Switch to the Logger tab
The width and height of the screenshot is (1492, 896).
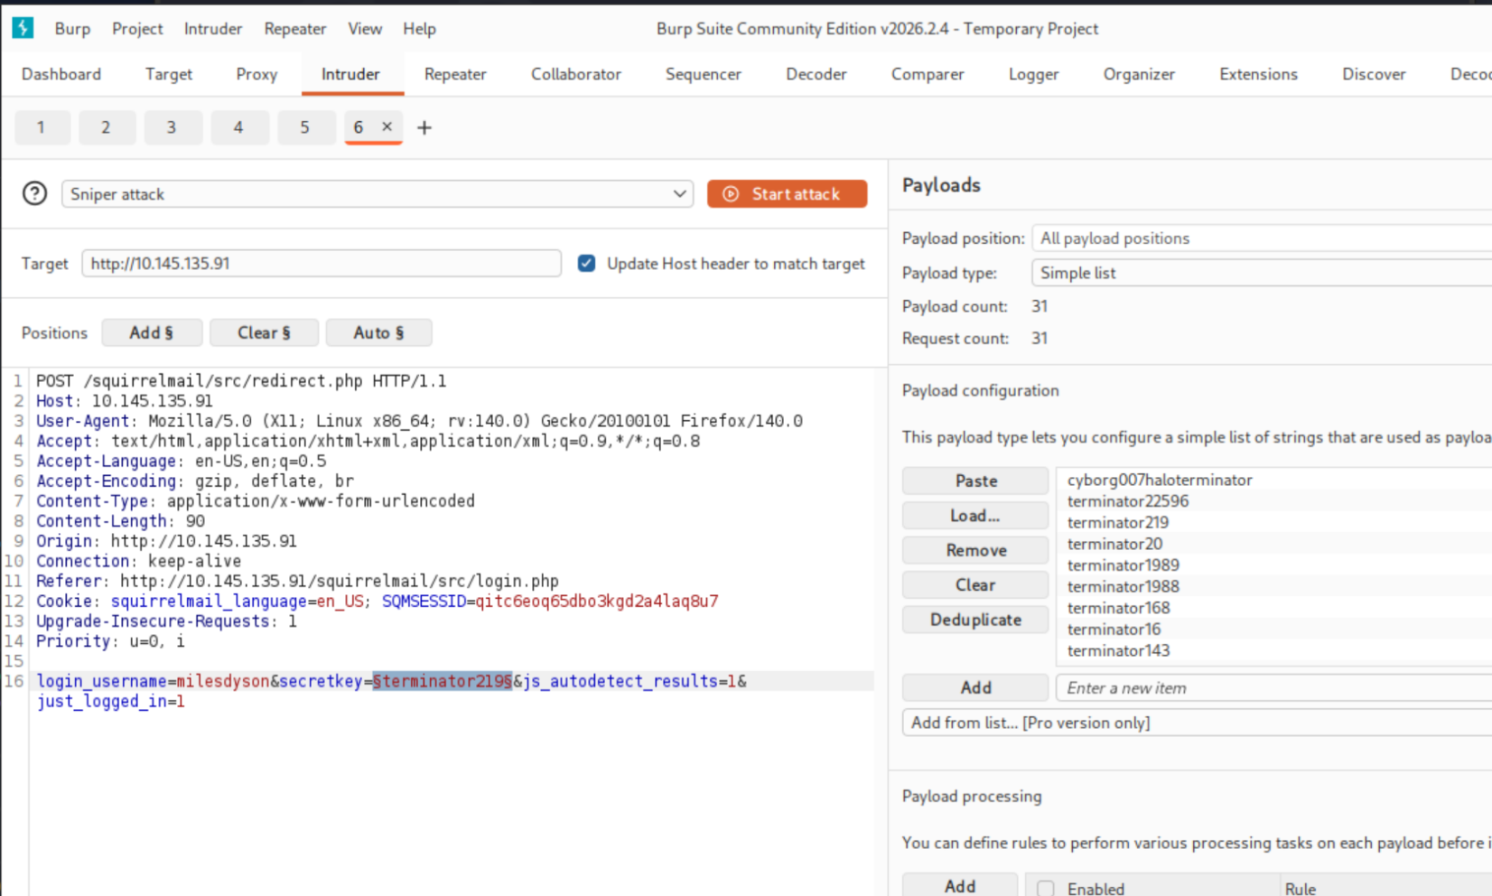pyautogui.click(x=1033, y=74)
